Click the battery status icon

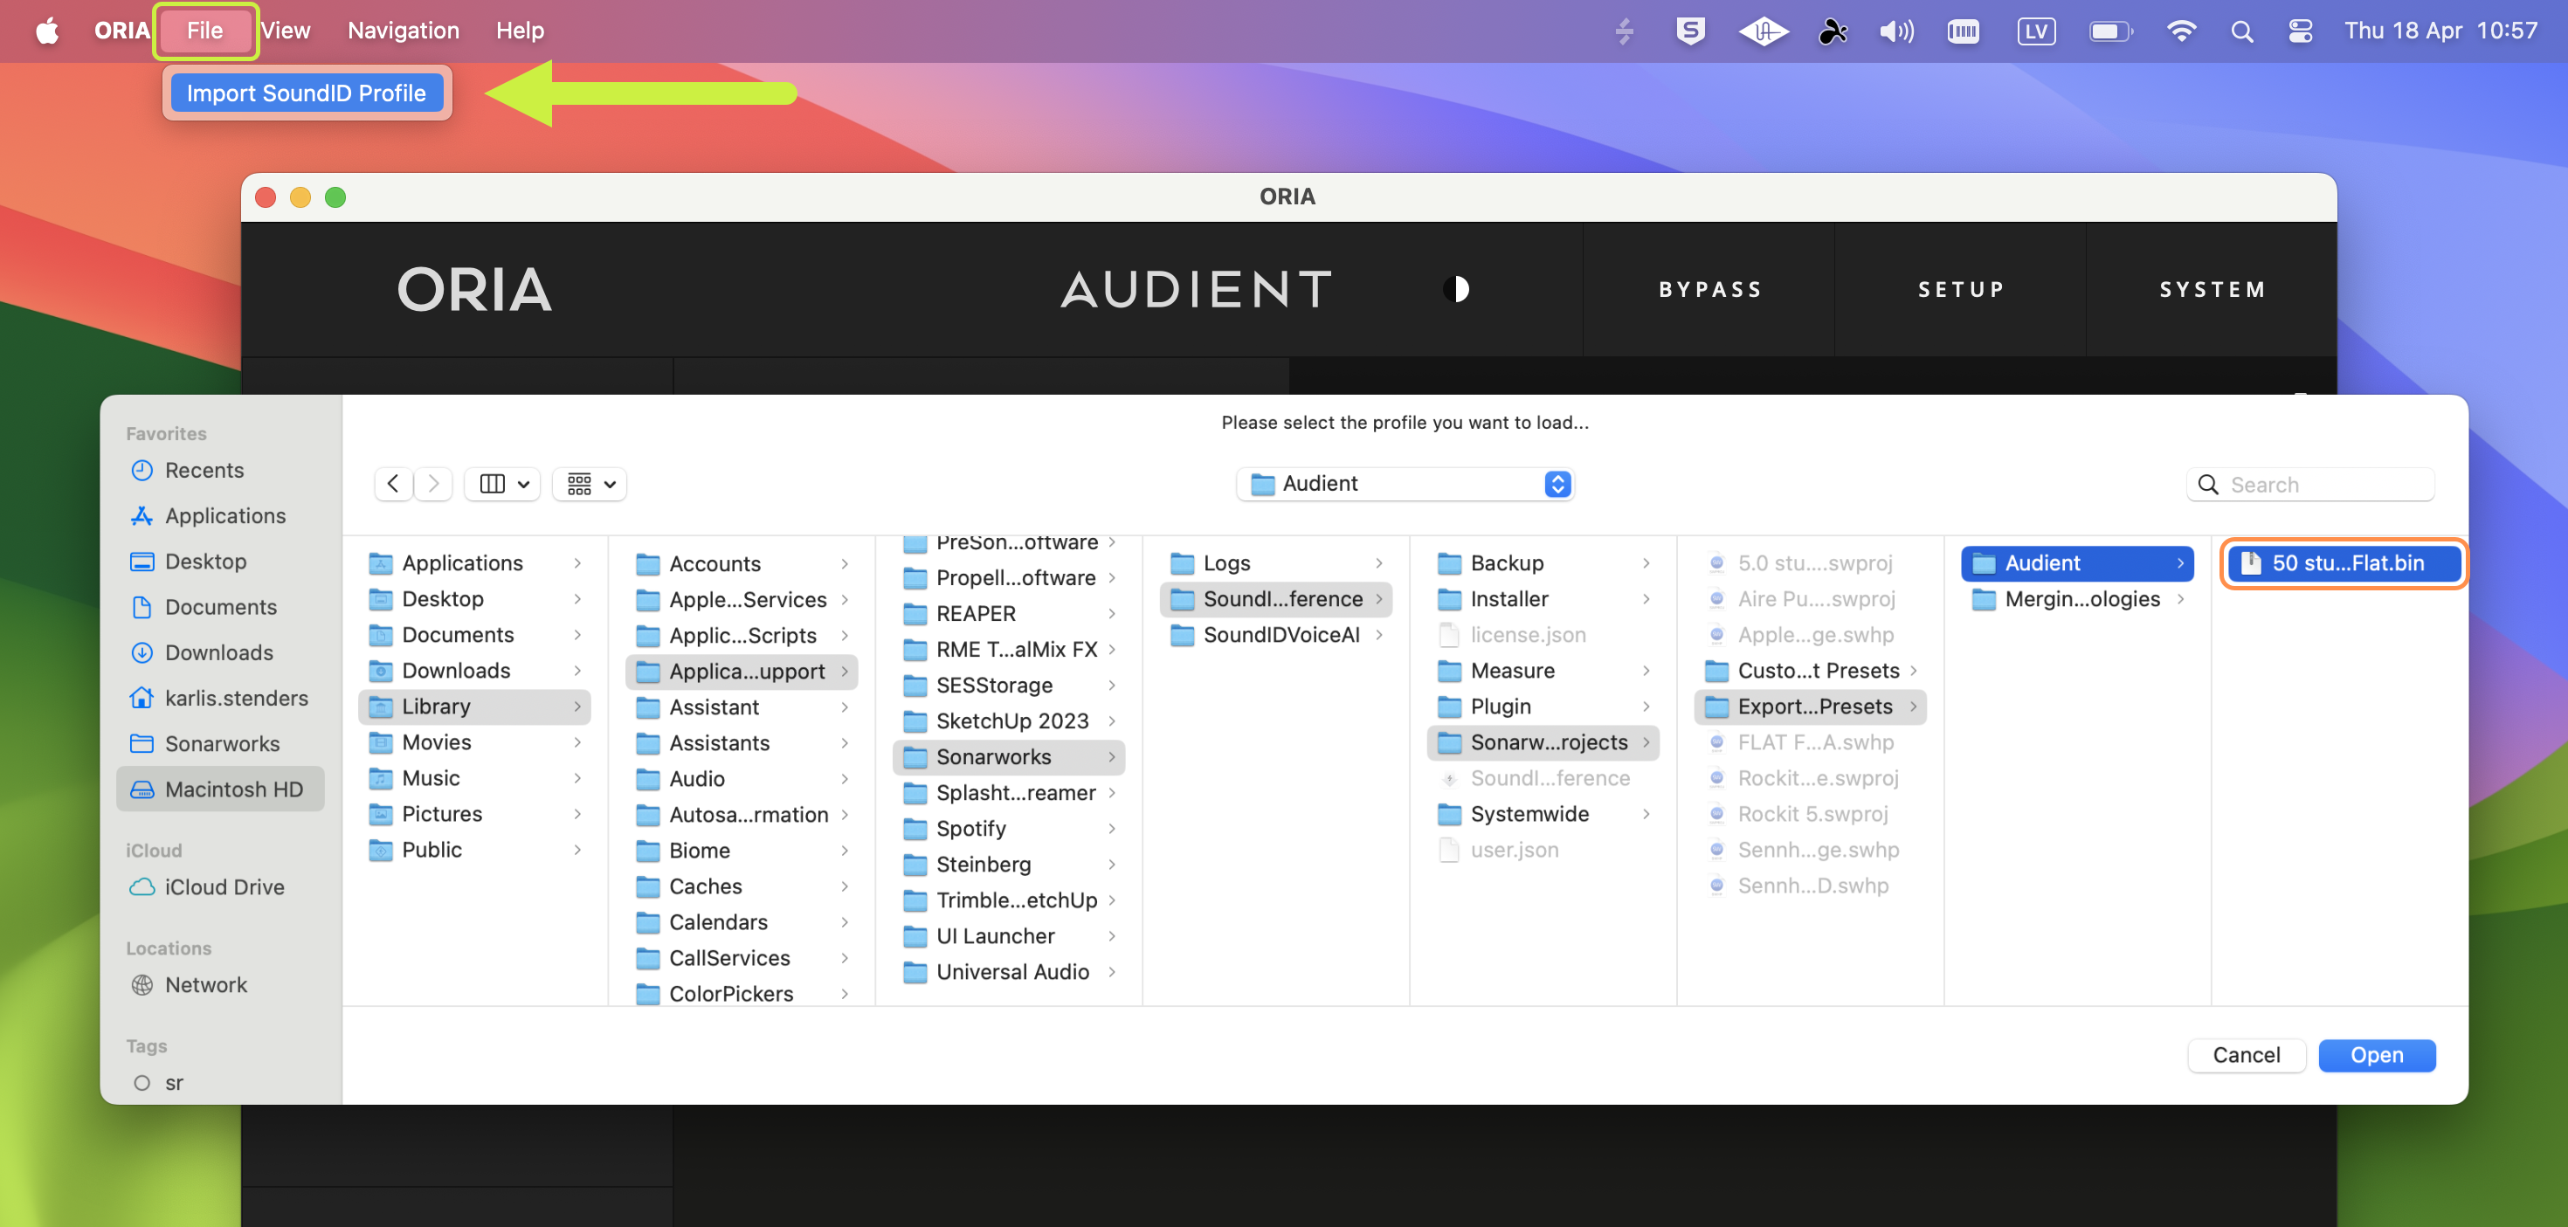pyautogui.click(x=2110, y=31)
